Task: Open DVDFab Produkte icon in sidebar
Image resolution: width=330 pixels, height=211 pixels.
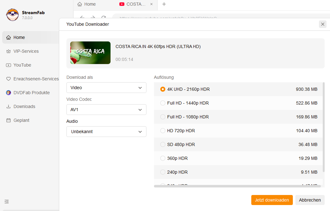Action: pyautogui.click(x=9, y=93)
